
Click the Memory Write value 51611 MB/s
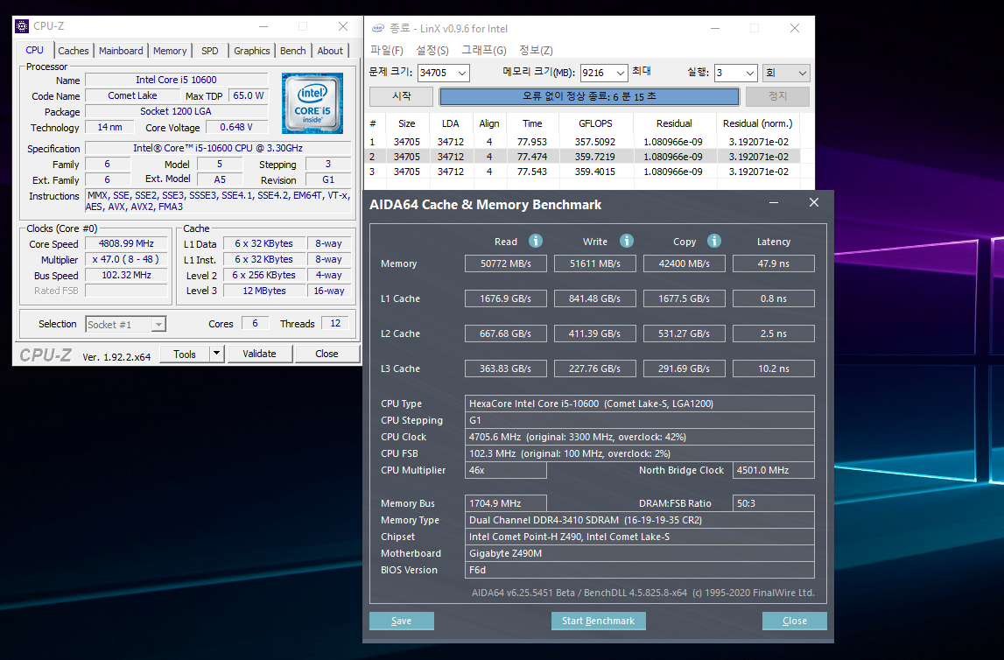pyautogui.click(x=595, y=263)
